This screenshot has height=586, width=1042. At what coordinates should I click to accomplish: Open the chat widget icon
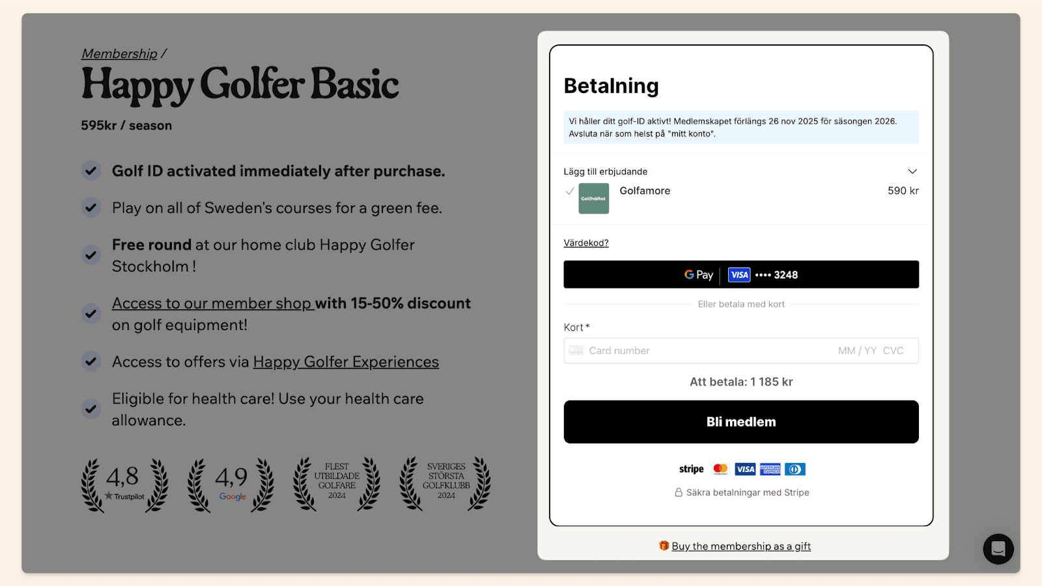click(998, 549)
